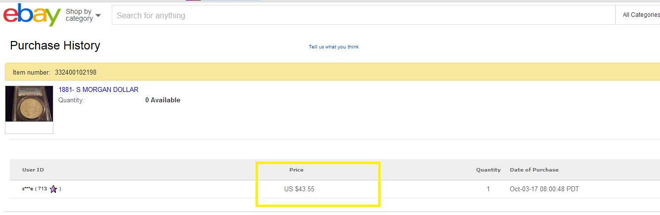660x215 pixels.
Task: Click the Date of Purchase column header
Action: coord(534,170)
